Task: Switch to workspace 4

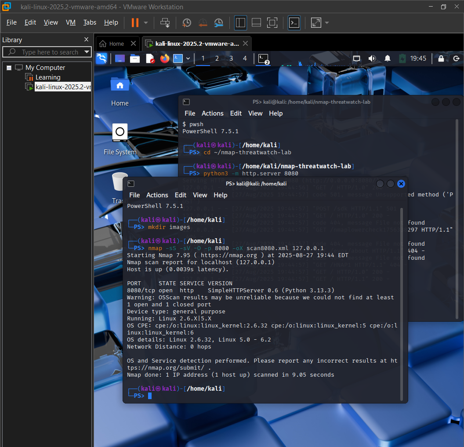Action: click(x=245, y=58)
